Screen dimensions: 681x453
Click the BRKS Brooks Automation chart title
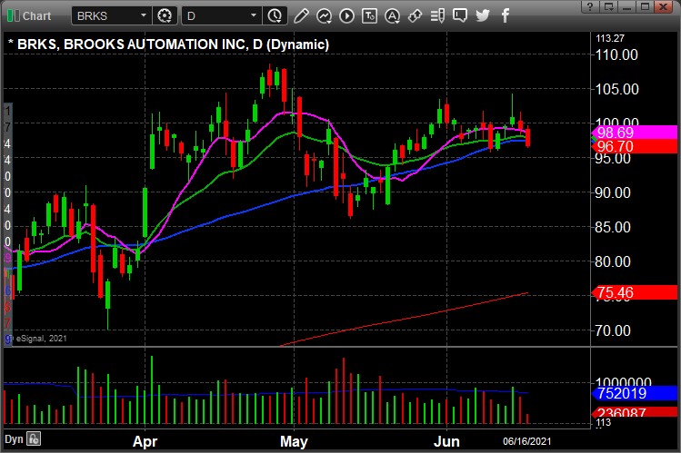168,44
